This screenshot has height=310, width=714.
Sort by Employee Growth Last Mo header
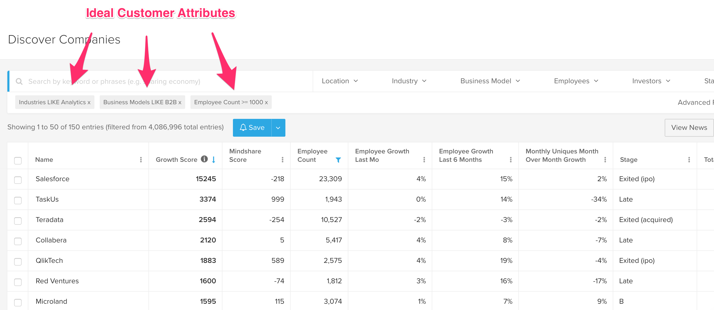(382, 156)
